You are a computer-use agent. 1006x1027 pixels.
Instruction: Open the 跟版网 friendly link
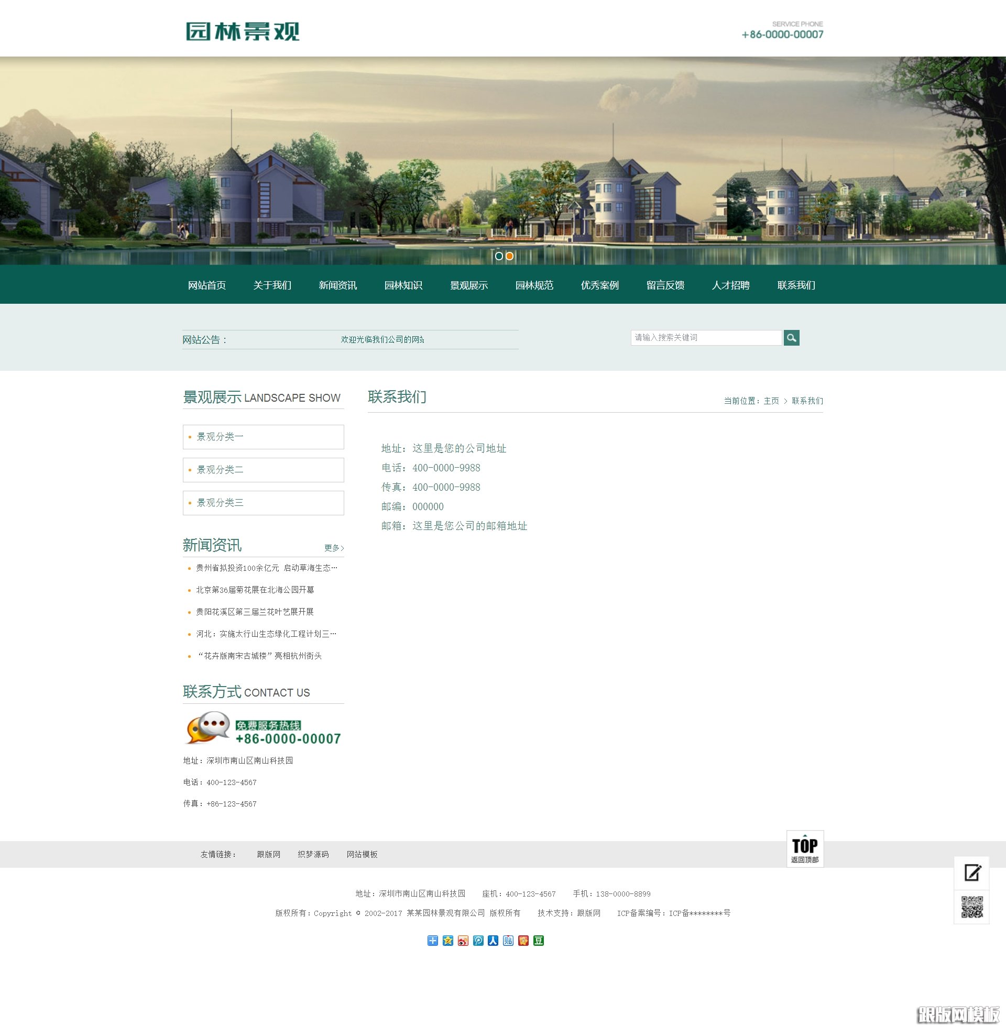tap(268, 854)
